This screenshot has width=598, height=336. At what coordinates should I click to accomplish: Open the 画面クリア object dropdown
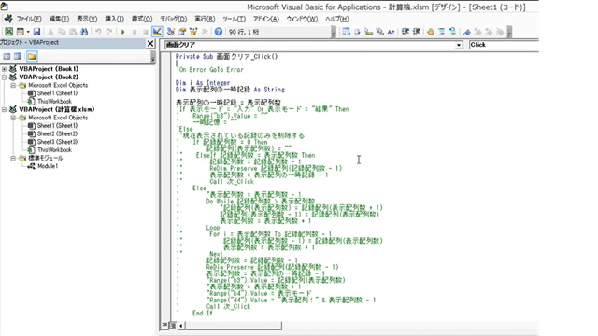[x=459, y=45]
